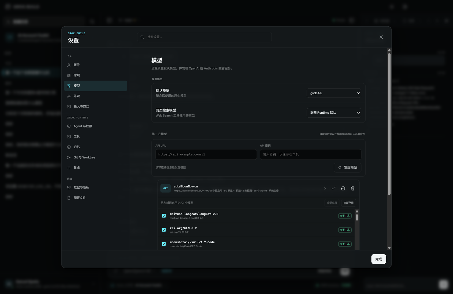Focus the API URL input field
453x294 pixels.
[x=206, y=154]
